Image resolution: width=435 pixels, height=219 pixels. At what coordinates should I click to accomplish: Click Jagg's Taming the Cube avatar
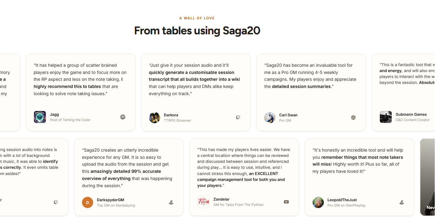pos(40,117)
